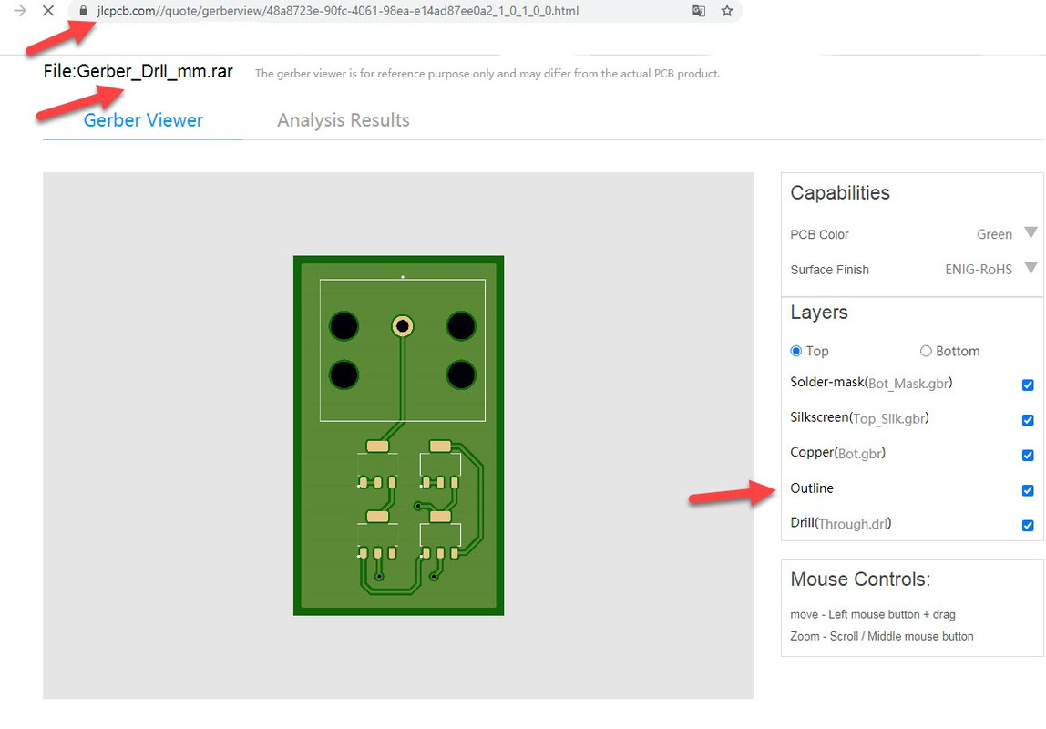Open the PCB Color dropdown arrow
Image resolution: width=1046 pixels, height=729 pixels.
(1031, 232)
